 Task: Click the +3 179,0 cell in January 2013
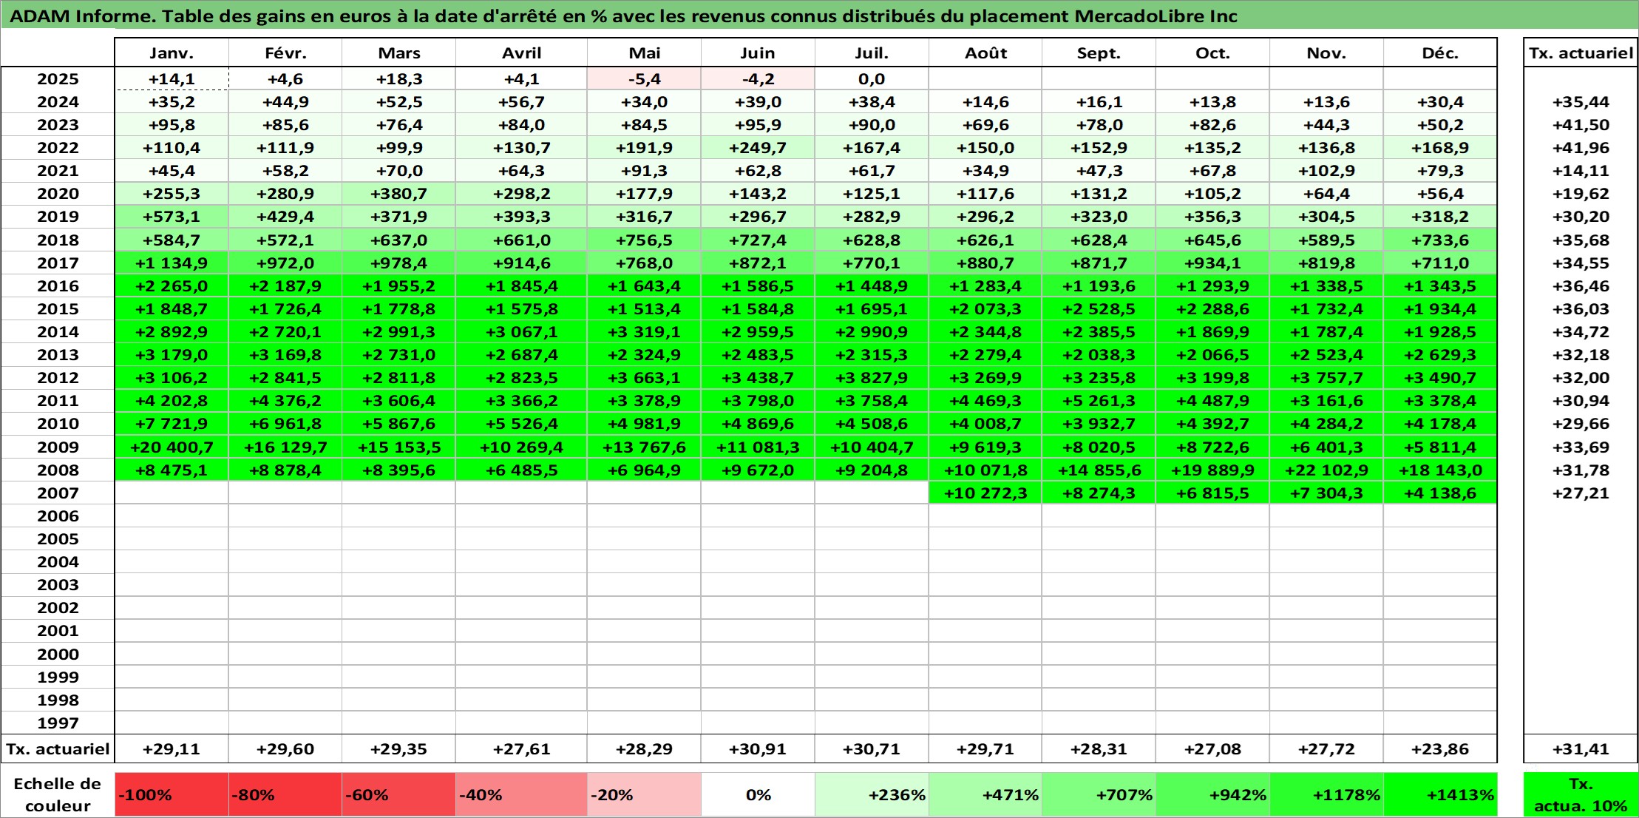[172, 355]
